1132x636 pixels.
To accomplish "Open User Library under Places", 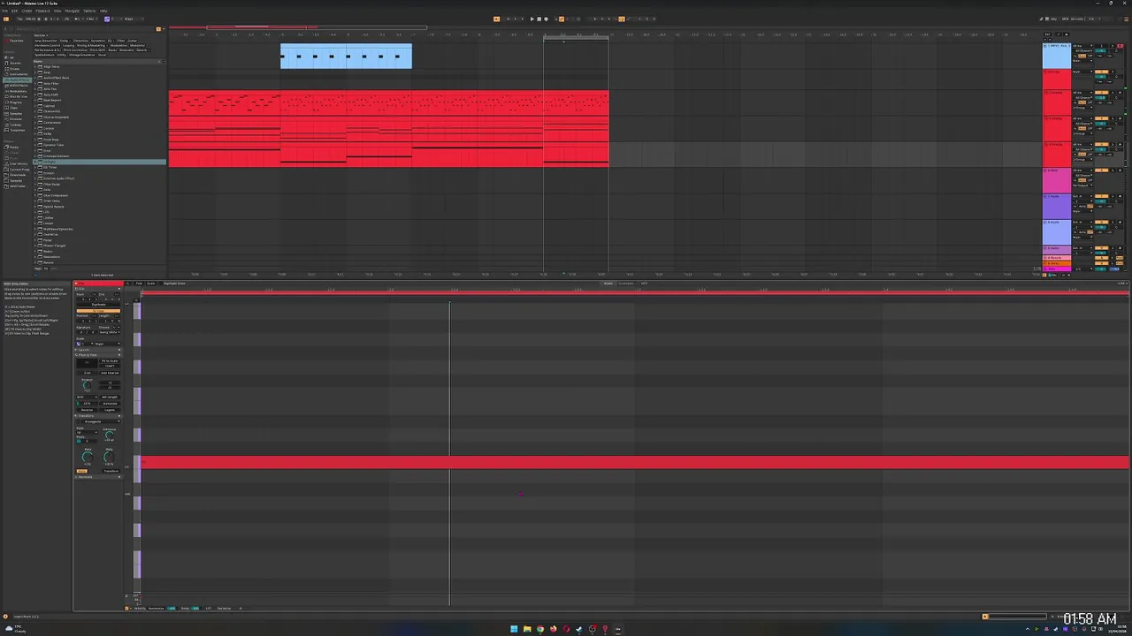I will 17,163.
